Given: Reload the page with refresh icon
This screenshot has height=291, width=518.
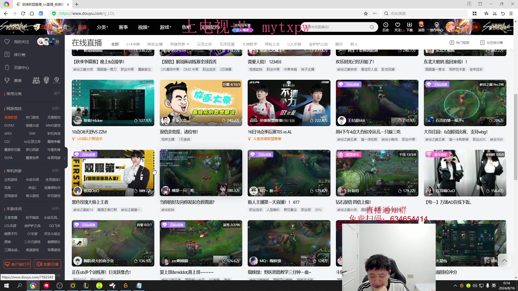Looking at the screenshot, I should tap(23, 13).
